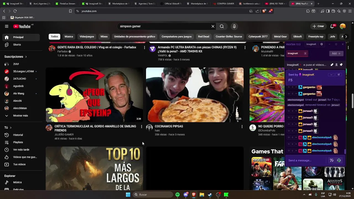The width and height of the screenshot is (354, 199).
Task: Open the JUJEÑO GAMER channel link
Action: 64,135
